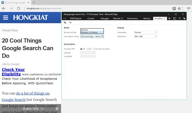Click the persist emulation settings icon
The height and width of the screenshot is (113, 192).
click(x=65, y=23)
